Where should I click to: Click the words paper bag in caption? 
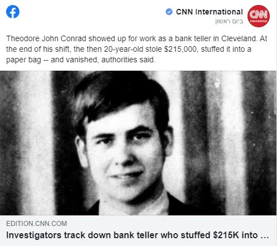coord(23,60)
